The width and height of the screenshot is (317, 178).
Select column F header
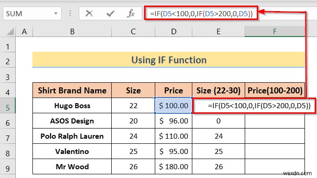(274, 31)
